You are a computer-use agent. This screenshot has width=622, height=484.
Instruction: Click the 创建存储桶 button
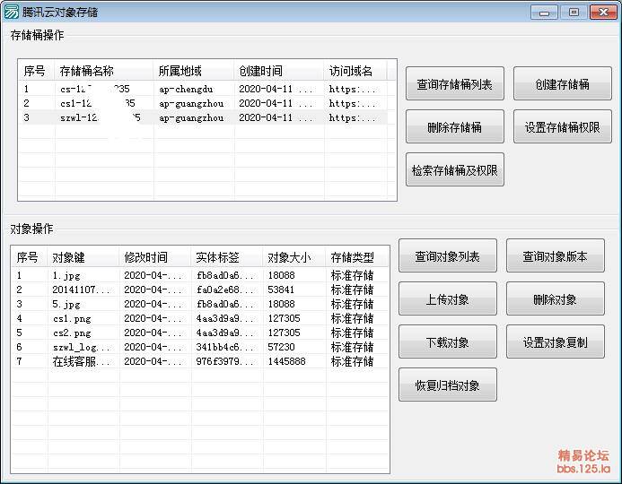(562, 83)
